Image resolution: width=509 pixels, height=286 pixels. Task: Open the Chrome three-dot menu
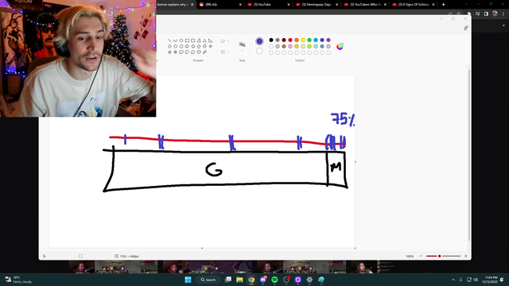503,14
